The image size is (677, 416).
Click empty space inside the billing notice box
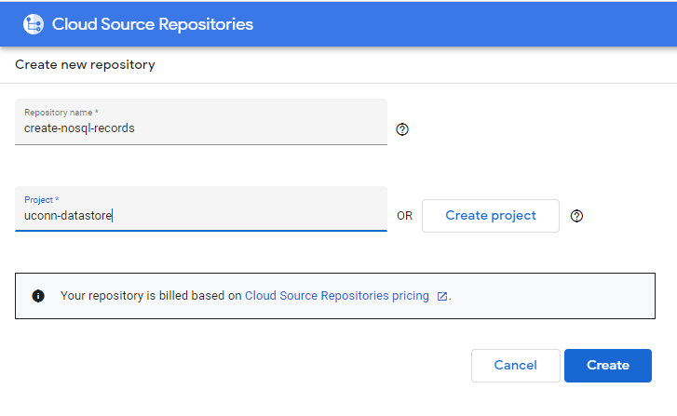(552, 296)
